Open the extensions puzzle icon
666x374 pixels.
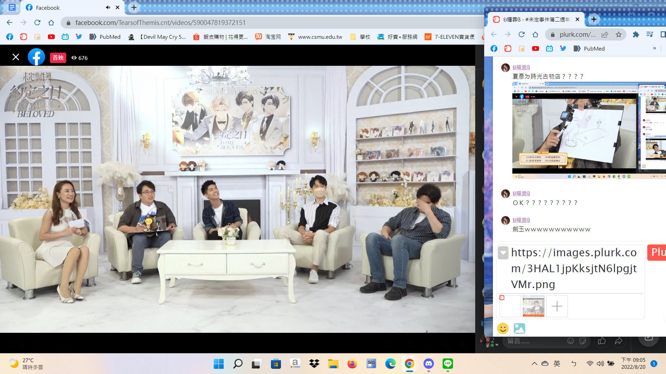pos(636,34)
